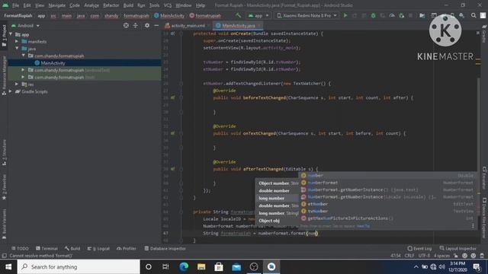Expand Gradle Scripts node
Screen dimensions: 488x274
click(11, 91)
